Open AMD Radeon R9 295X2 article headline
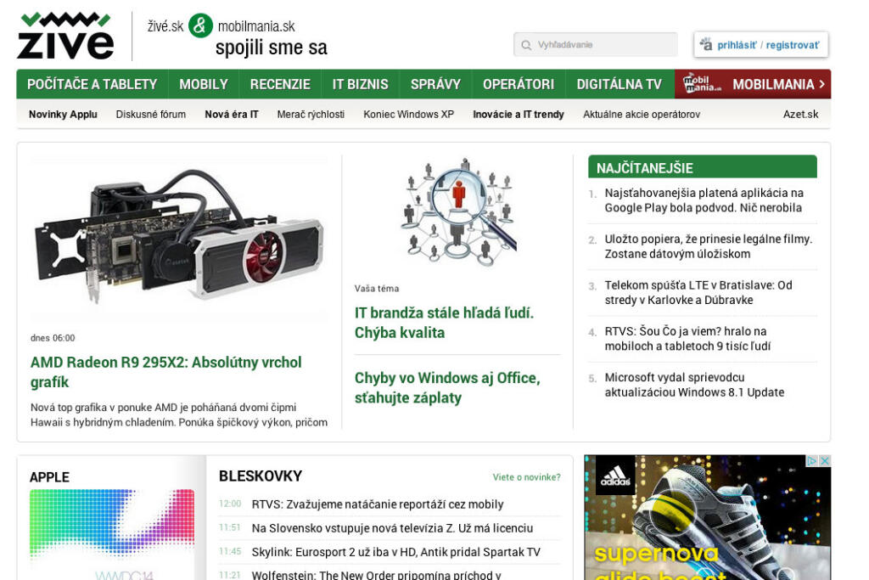869x580 pixels. click(166, 372)
